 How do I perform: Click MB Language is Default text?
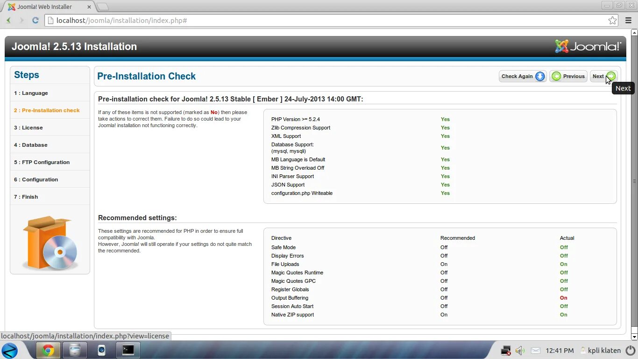[x=298, y=159]
